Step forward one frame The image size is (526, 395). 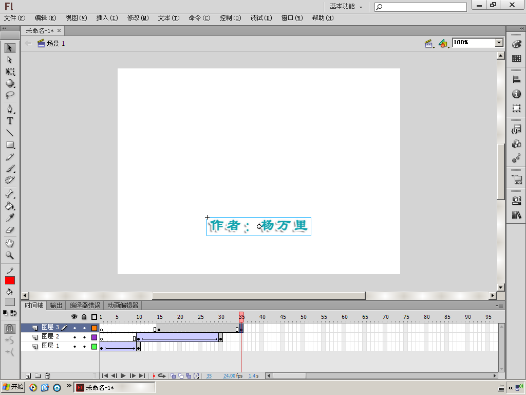coord(133,376)
